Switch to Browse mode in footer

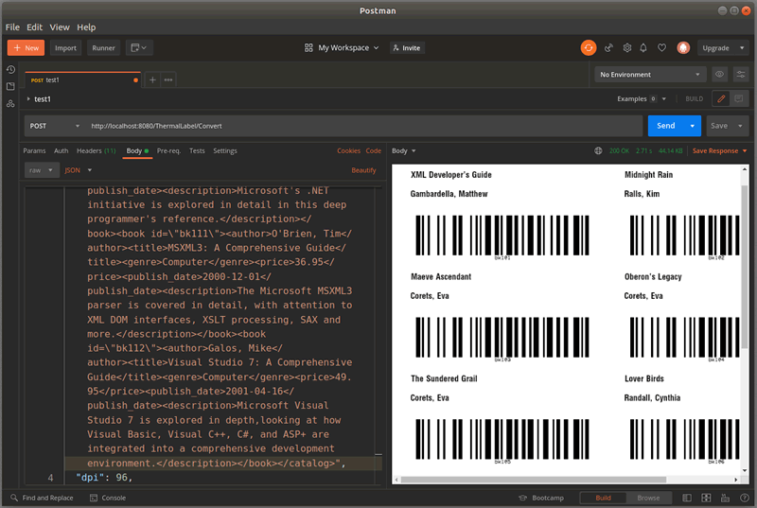click(x=648, y=498)
